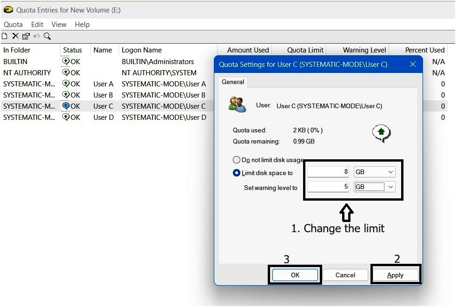Viewport: 456px width, 307px height.
Task: Click the 0.99 GB quota remaining value
Action: pyautogui.click(x=304, y=142)
